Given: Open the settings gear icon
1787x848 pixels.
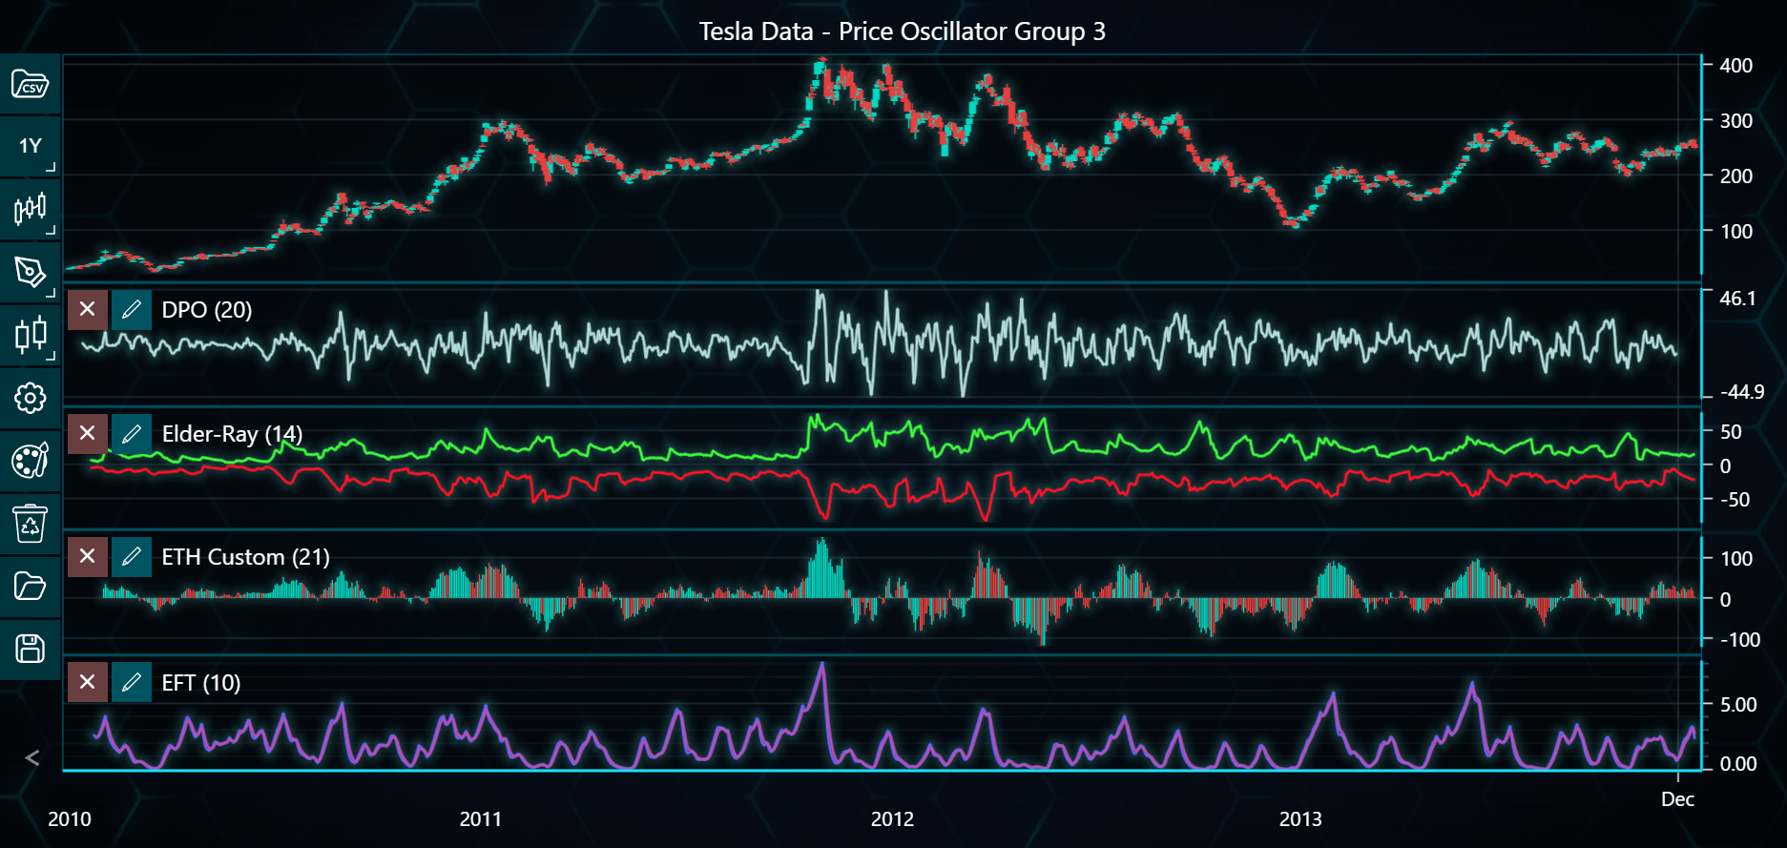Looking at the screenshot, I should point(30,398).
